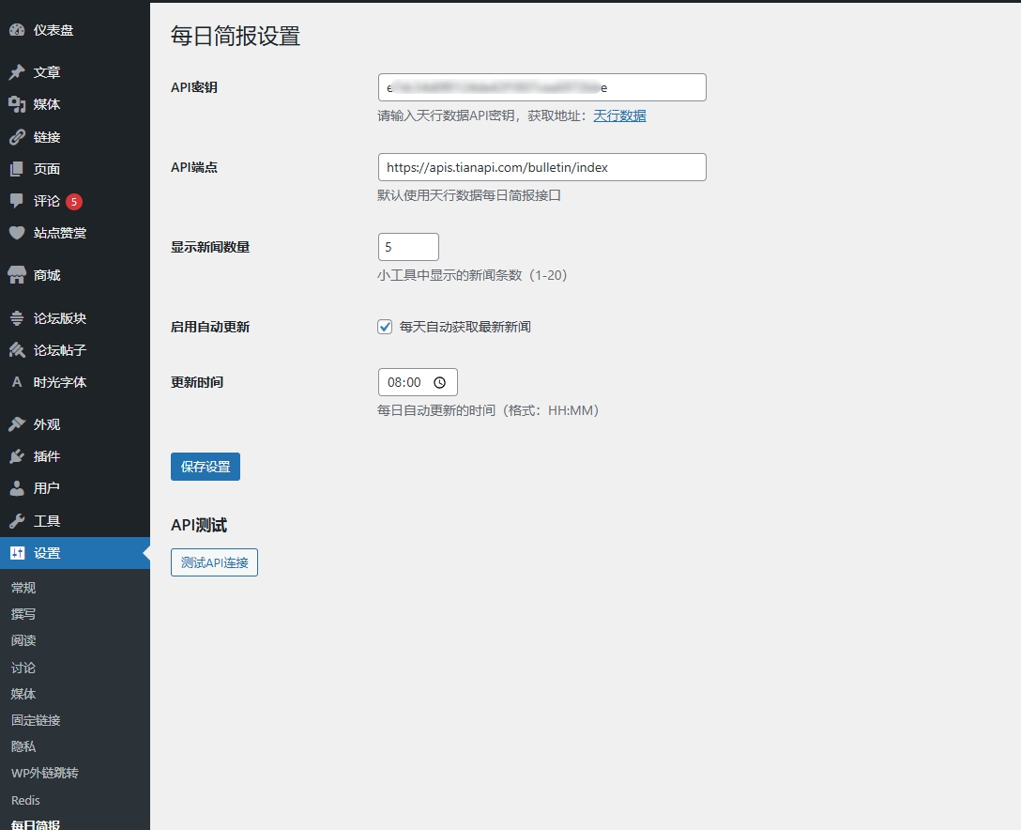Go to 固定链接 settings page
1021x830 pixels.
coord(36,720)
